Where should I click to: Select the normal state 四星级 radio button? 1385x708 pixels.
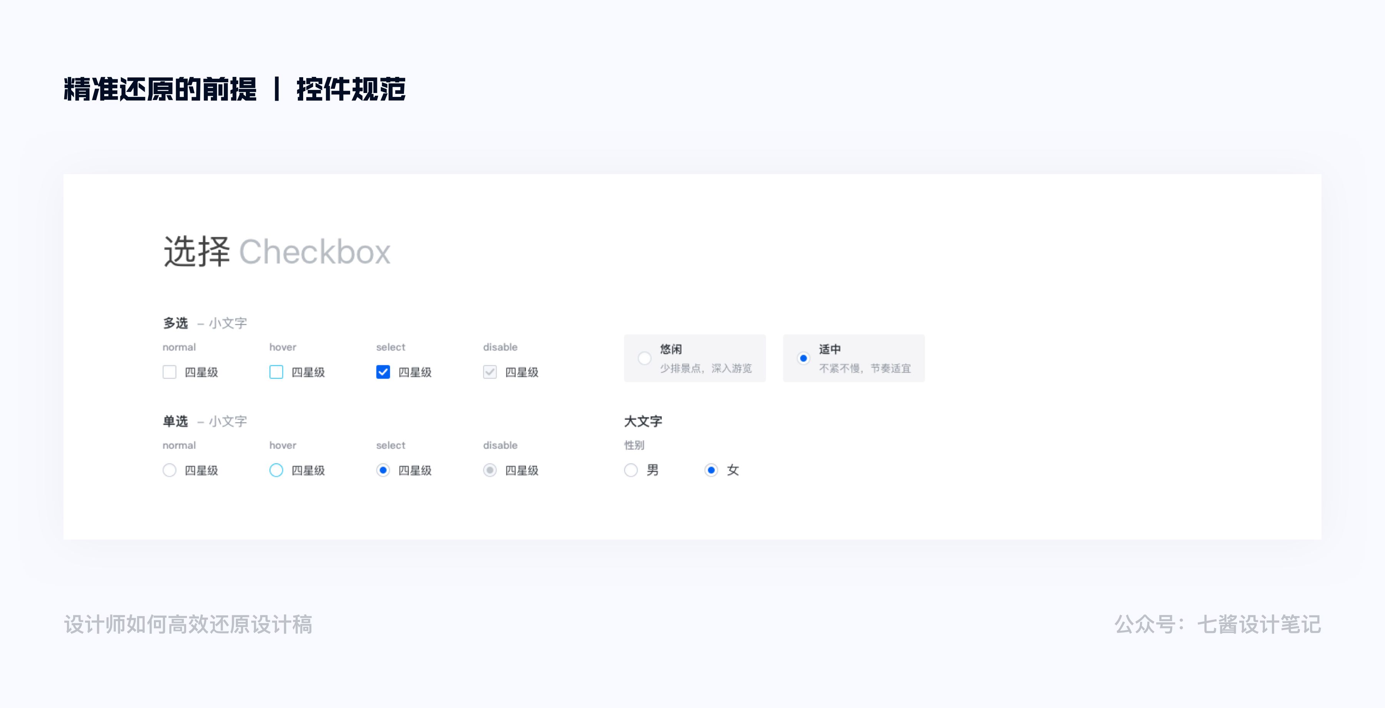coord(169,470)
